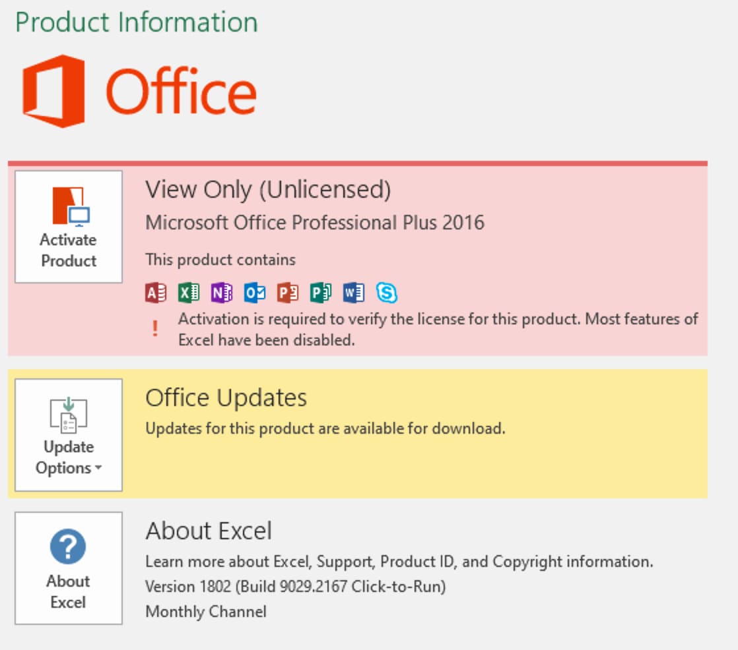This screenshot has height=650, width=738.
Task: Click the Word app icon
Action: 354,292
